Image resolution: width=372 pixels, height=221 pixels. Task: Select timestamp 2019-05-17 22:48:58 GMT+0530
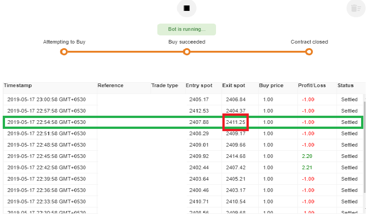coord(46,145)
